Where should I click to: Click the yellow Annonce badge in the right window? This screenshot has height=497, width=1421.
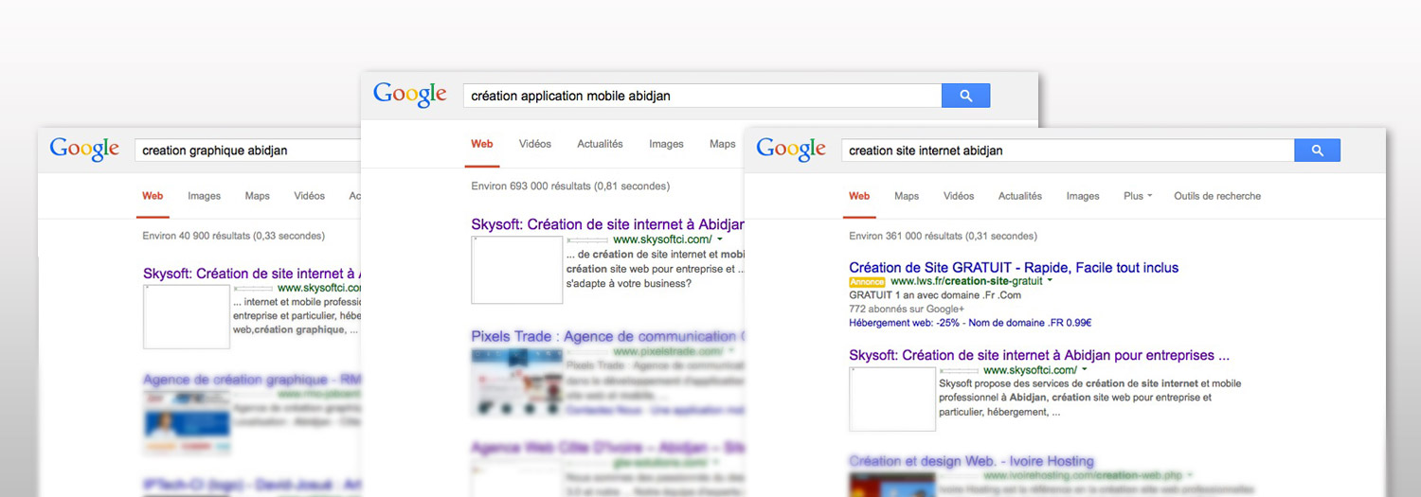point(867,282)
